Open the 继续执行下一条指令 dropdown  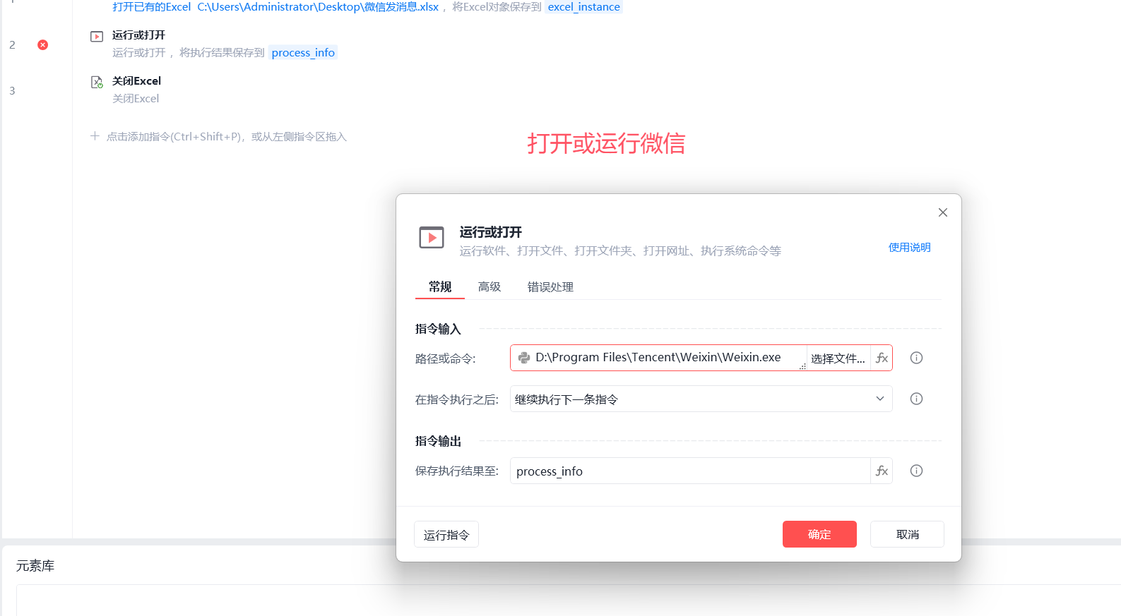[701, 399]
